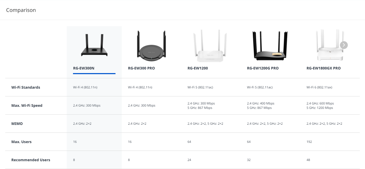This screenshot has width=365, height=169.
Task: Click the Wi-Fi 6 (802.11ax) cell
Action: click(x=319, y=87)
